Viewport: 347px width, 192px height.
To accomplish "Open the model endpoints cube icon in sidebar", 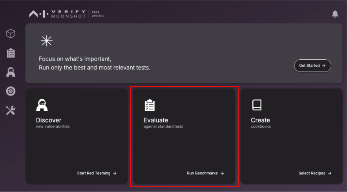I will pos(11,34).
